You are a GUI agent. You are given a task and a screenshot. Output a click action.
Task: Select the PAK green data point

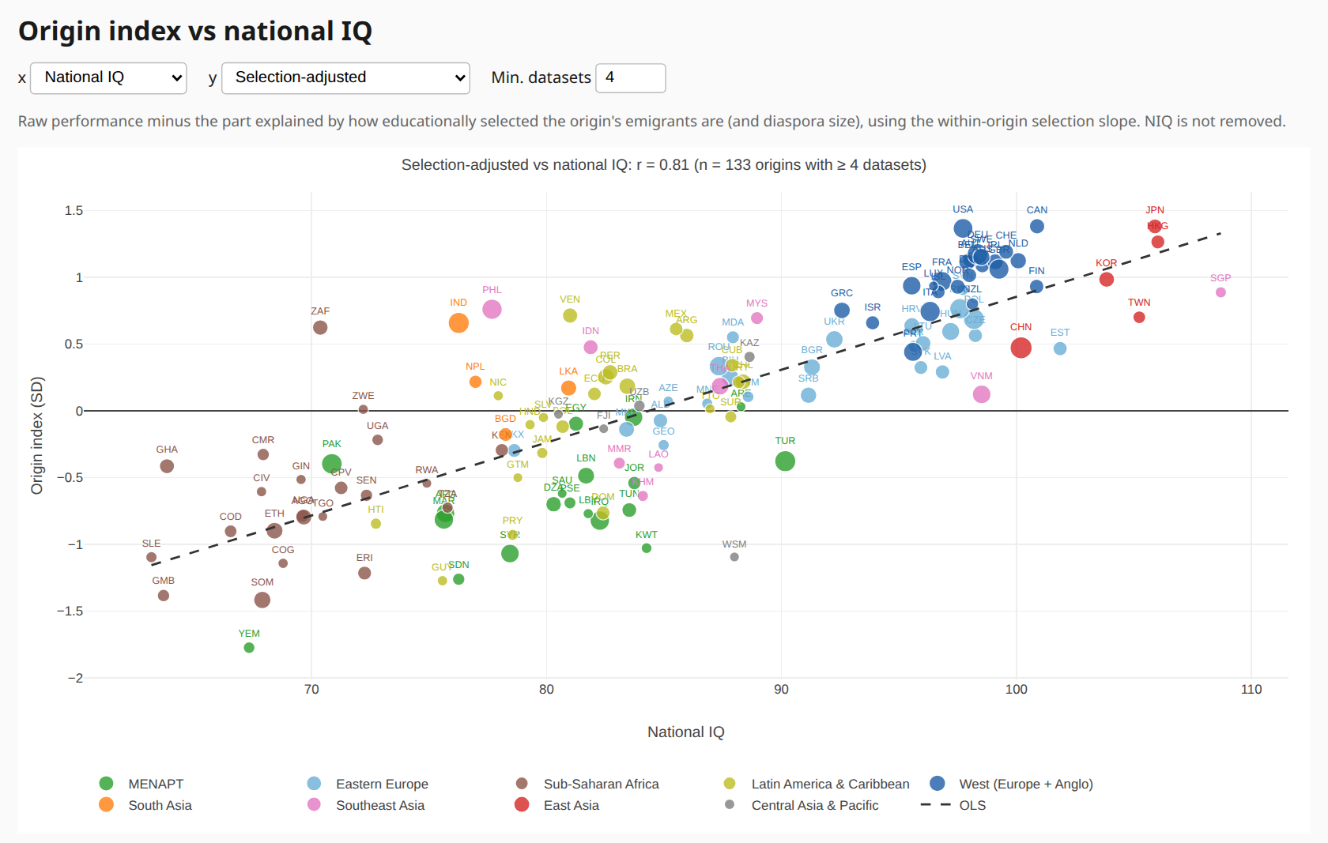pyautogui.click(x=332, y=464)
